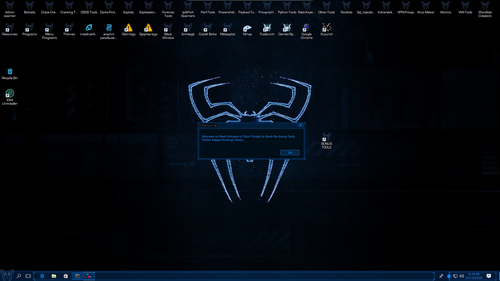The width and height of the screenshot is (500, 281).
Task: Click the taskbar search magnifier
Action: pyautogui.click(x=19, y=276)
